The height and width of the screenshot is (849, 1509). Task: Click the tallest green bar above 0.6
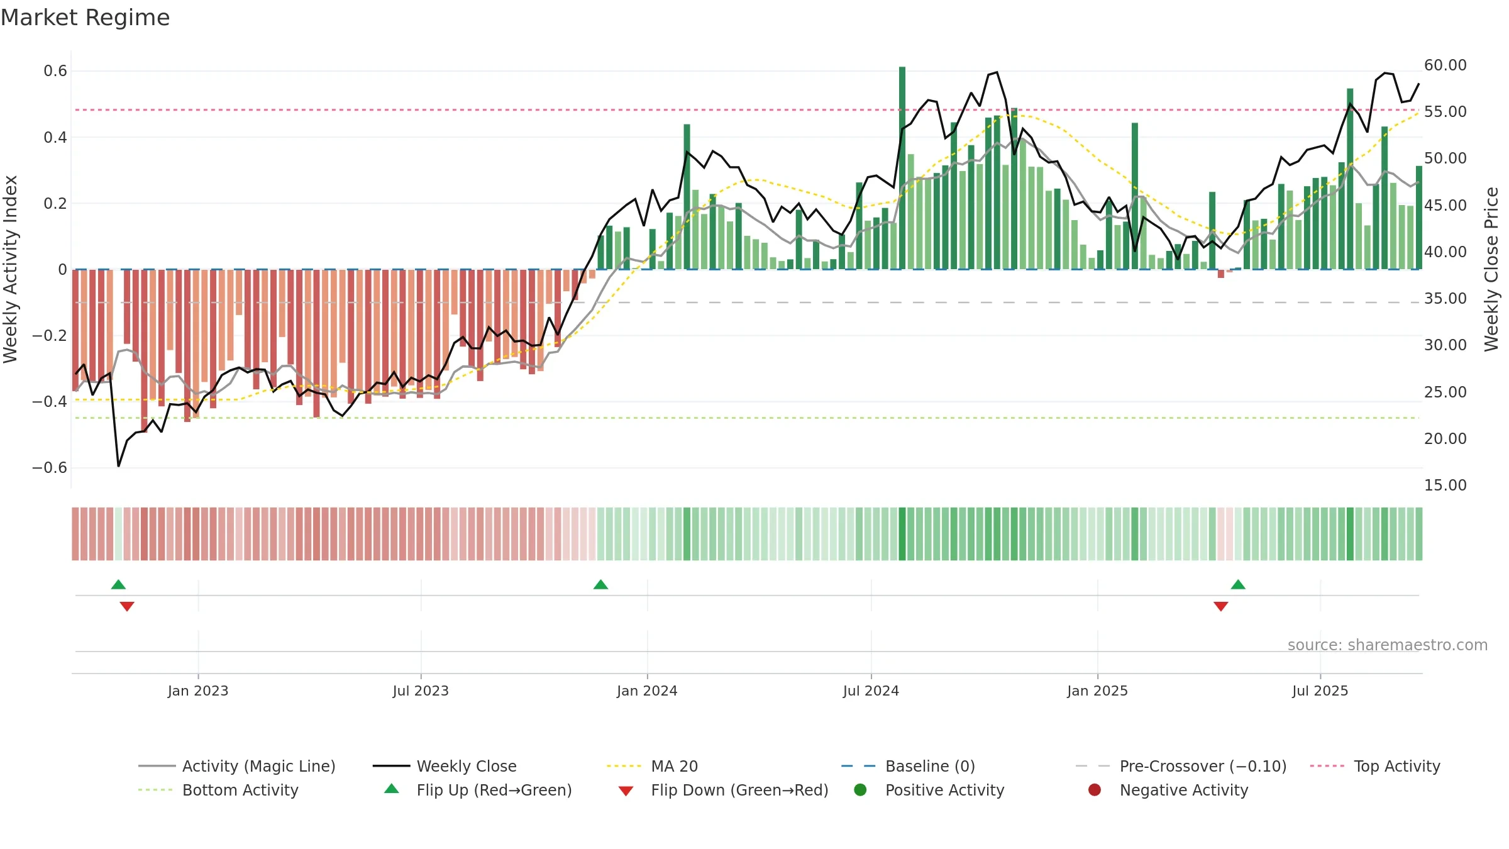[x=902, y=168]
